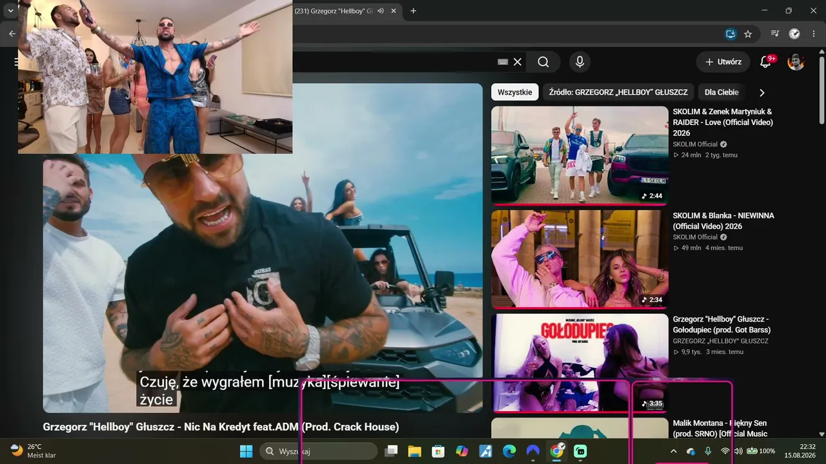Click the YouTube search magnifier button
The width and height of the screenshot is (826, 464).
coord(543,62)
